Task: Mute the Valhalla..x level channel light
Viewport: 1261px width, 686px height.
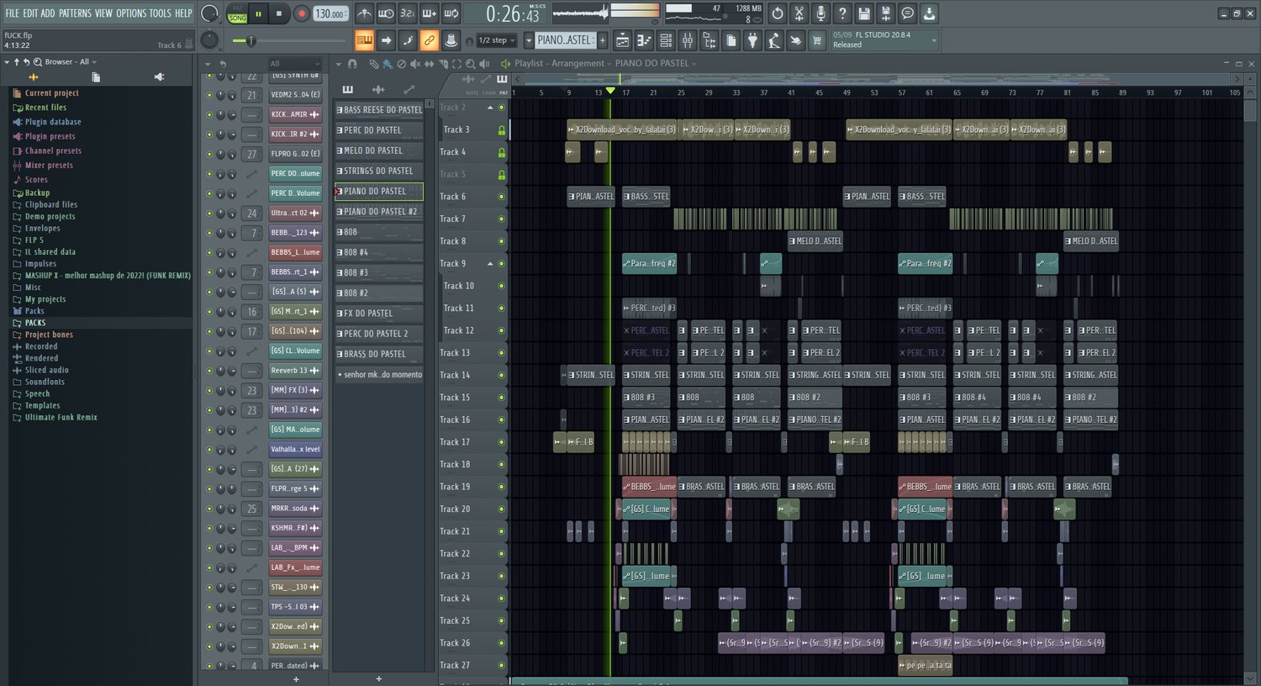Action: point(209,449)
